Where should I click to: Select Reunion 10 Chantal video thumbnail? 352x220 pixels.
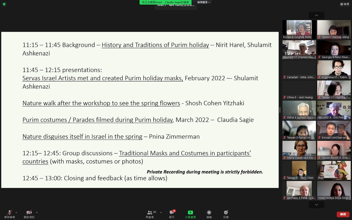tap(299, 50)
